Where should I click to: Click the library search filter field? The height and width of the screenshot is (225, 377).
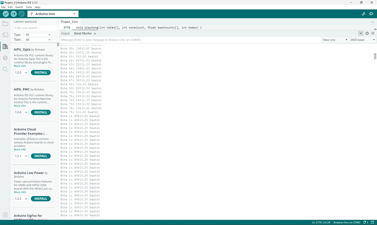coord(35,28)
